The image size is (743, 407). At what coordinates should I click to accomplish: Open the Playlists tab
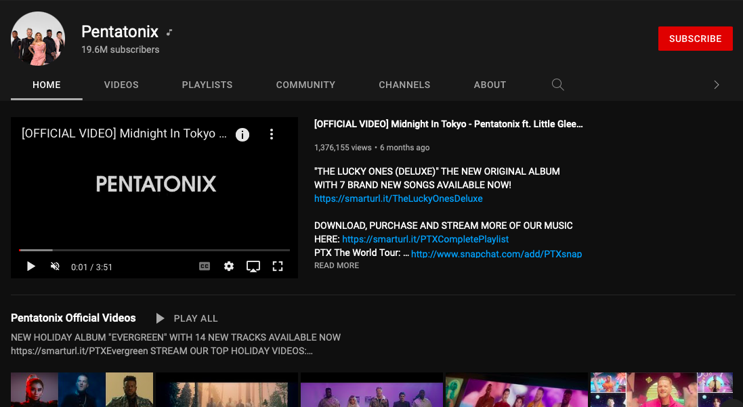[x=207, y=85]
